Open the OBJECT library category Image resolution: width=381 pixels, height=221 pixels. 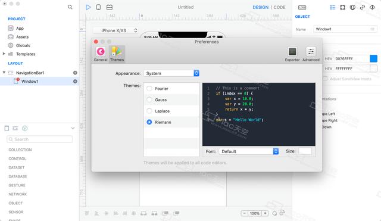pyautogui.click(x=15, y=203)
